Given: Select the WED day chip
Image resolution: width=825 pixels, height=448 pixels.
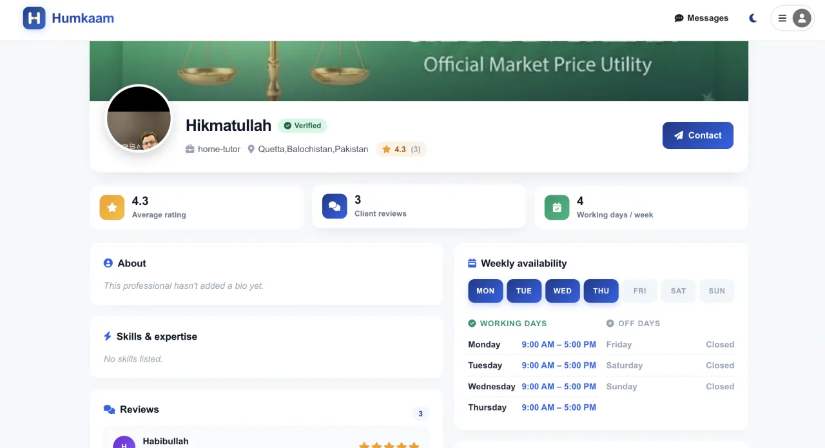Looking at the screenshot, I should 563,291.
